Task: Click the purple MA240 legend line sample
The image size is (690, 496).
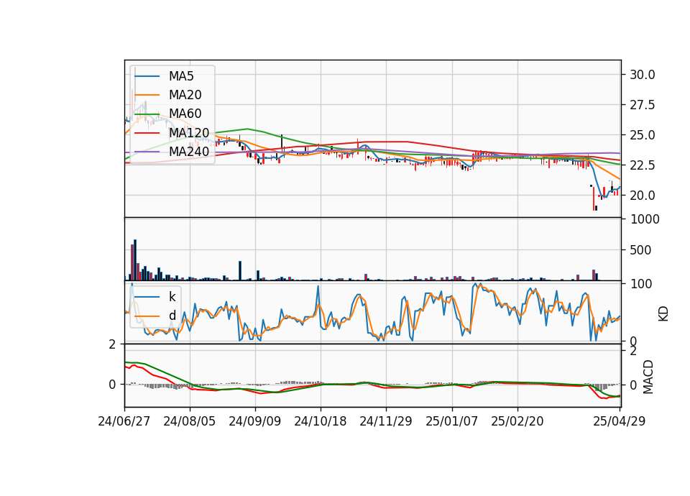Action: (x=147, y=152)
